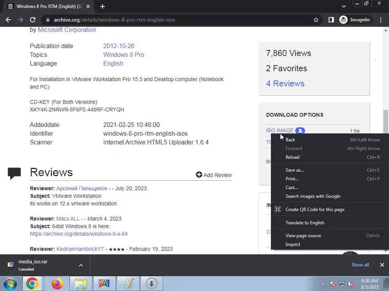Select Create QR Code for this page
The image size is (389, 291).
click(x=330, y=209)
